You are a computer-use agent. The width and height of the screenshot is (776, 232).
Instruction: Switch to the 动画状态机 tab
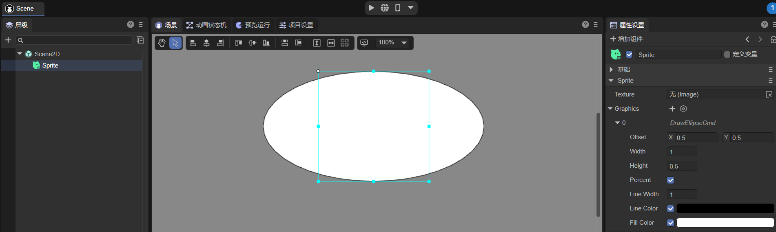pos(206,25)
